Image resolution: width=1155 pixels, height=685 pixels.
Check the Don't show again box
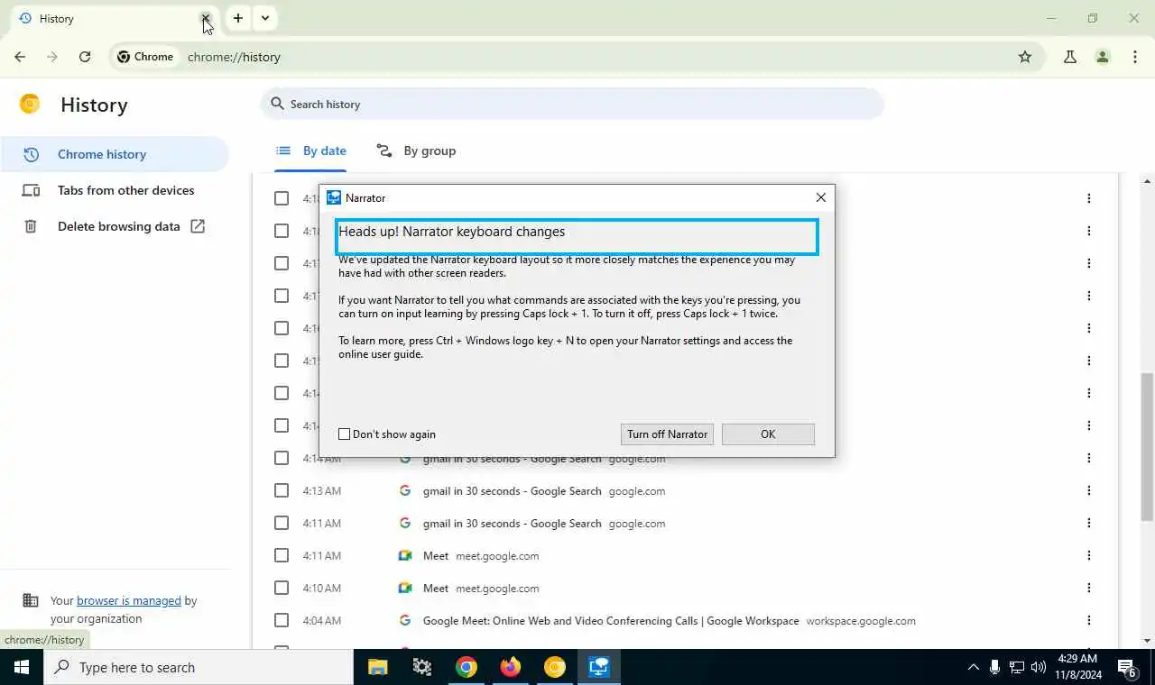[344, 434]
